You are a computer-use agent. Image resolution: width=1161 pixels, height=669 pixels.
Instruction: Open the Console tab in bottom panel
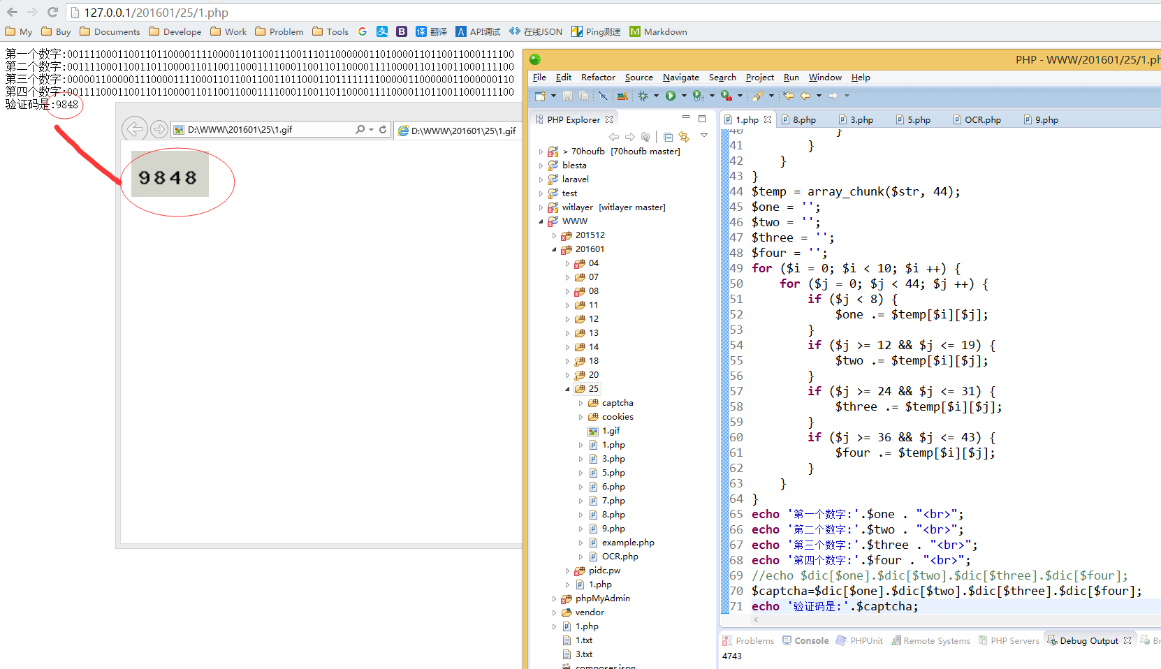point(810,640)
